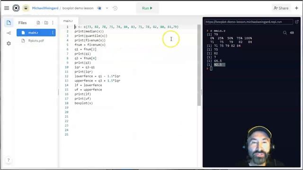Click code line 'q3 = fnum[4]'
Viewport: 303px width, 170px height.
(x=85, y=58)
